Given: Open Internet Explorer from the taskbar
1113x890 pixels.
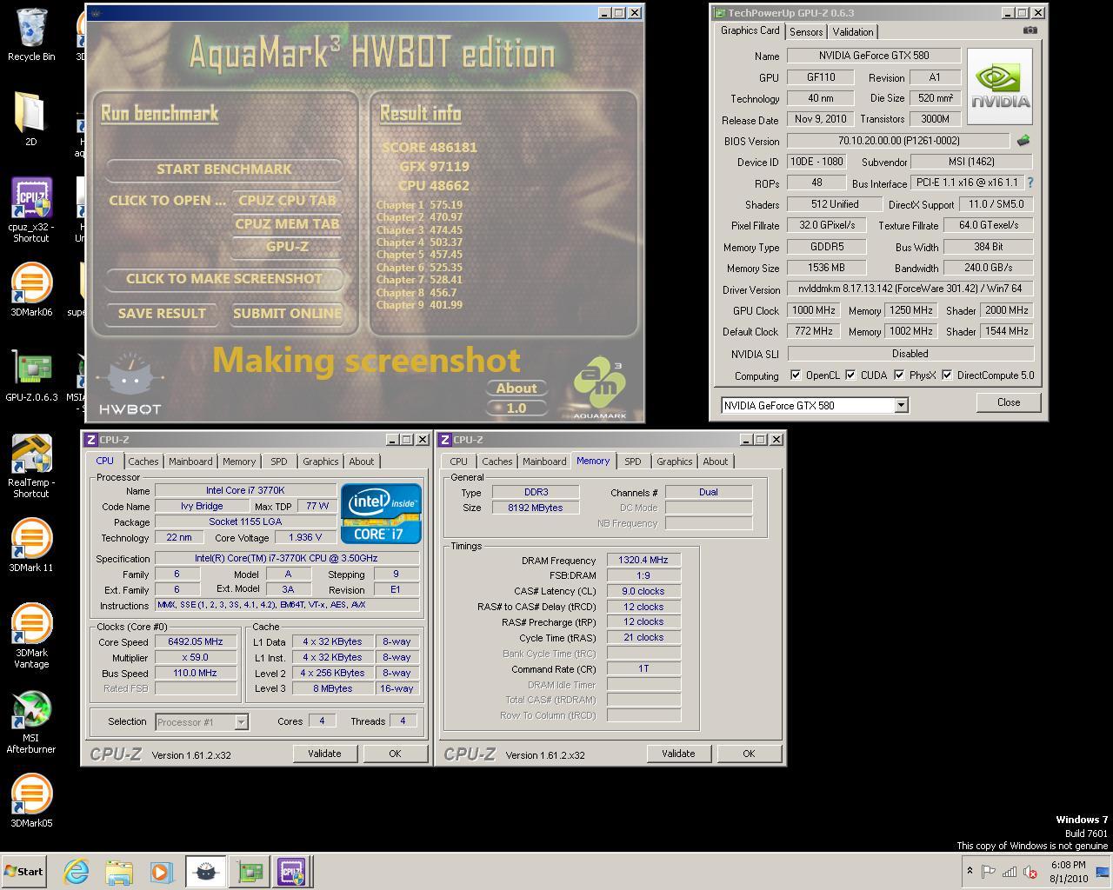Looking at the screenshot, I should [77, 871].
